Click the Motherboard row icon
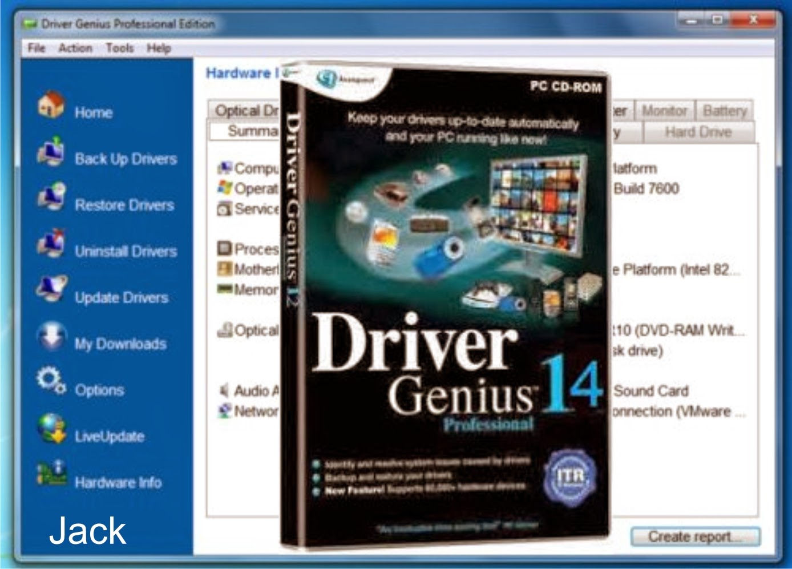This screenshot has width=792, height=569. pos(225,269)
